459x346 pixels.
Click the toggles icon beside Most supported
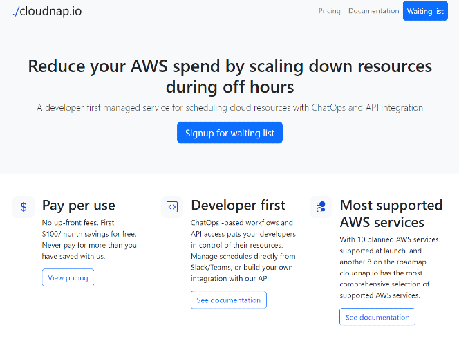pyautogui.click(x=321, y=207)
